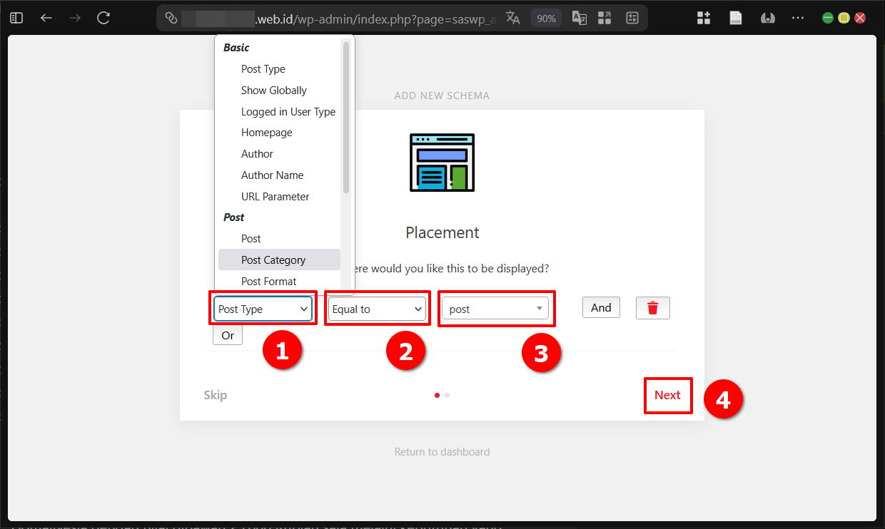The height and width of the screenshot is (529, 885).
Task: Open the browser extensions puzzle-grid icon
Action: (704, 18)
